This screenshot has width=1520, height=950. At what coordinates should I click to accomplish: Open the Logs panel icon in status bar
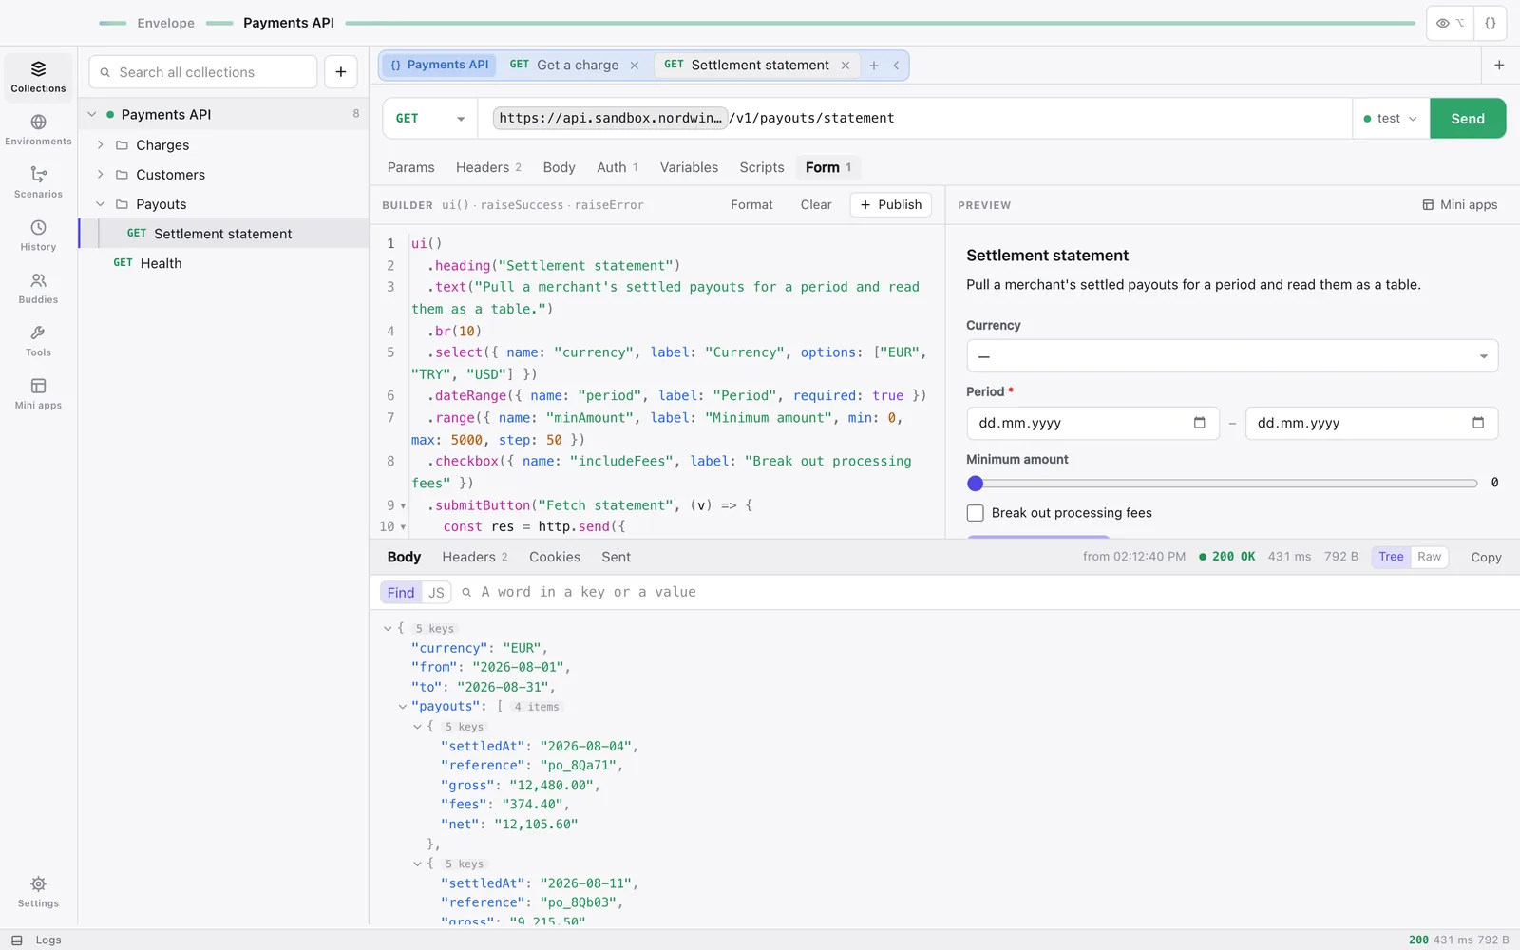coord(17,940)
